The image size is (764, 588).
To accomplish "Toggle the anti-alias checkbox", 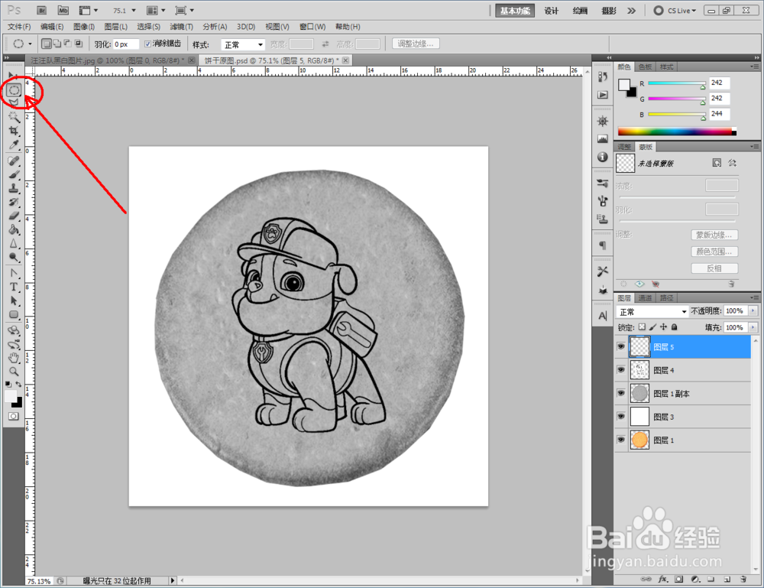I will [147, 44].
